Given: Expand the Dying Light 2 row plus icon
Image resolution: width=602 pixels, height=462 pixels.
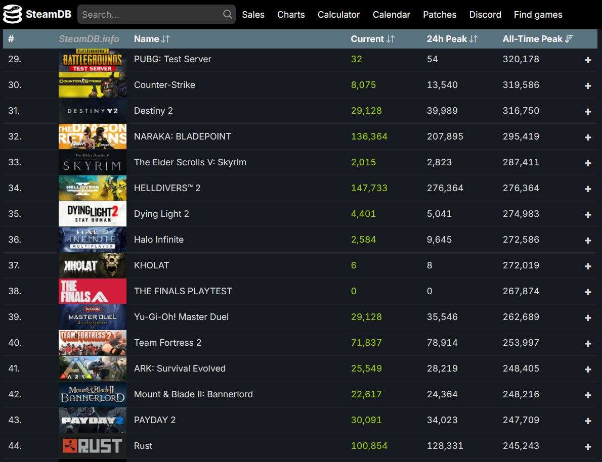Looking at the screenshot, I should click(588, 214).
